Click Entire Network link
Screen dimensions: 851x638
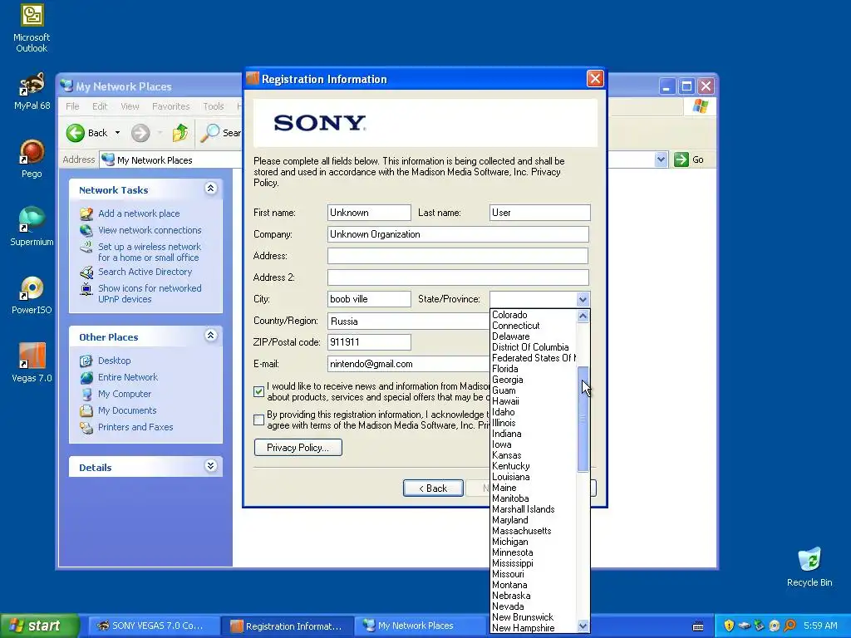pyautogui.click(x=127, y=377)
